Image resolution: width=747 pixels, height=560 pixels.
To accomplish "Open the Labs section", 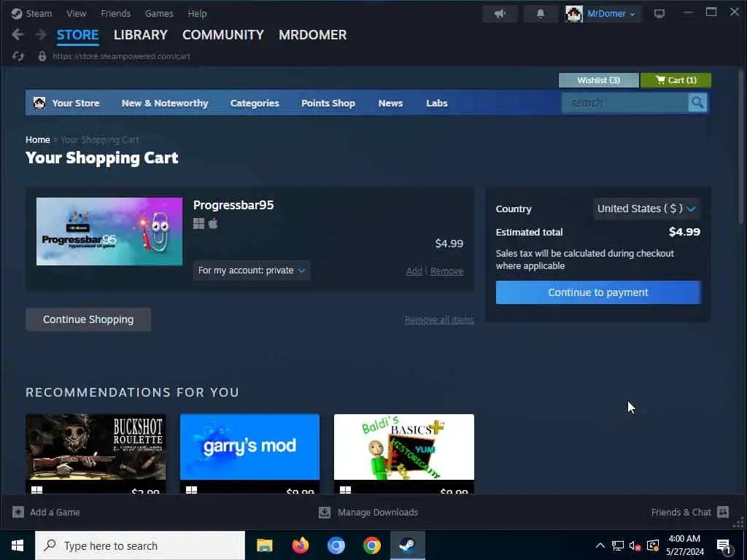I will tap(437, 103).
